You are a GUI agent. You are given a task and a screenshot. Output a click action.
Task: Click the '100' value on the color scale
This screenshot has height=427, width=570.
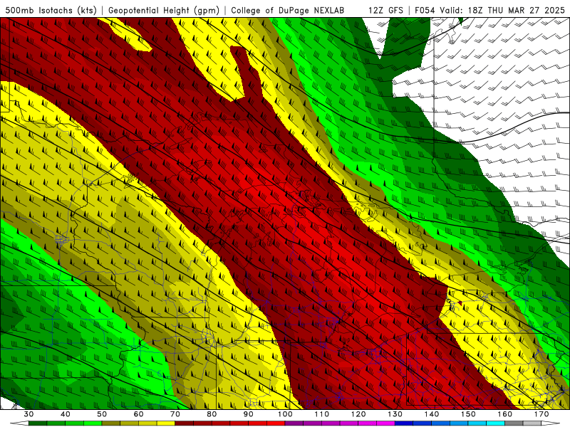pos(285,414)
